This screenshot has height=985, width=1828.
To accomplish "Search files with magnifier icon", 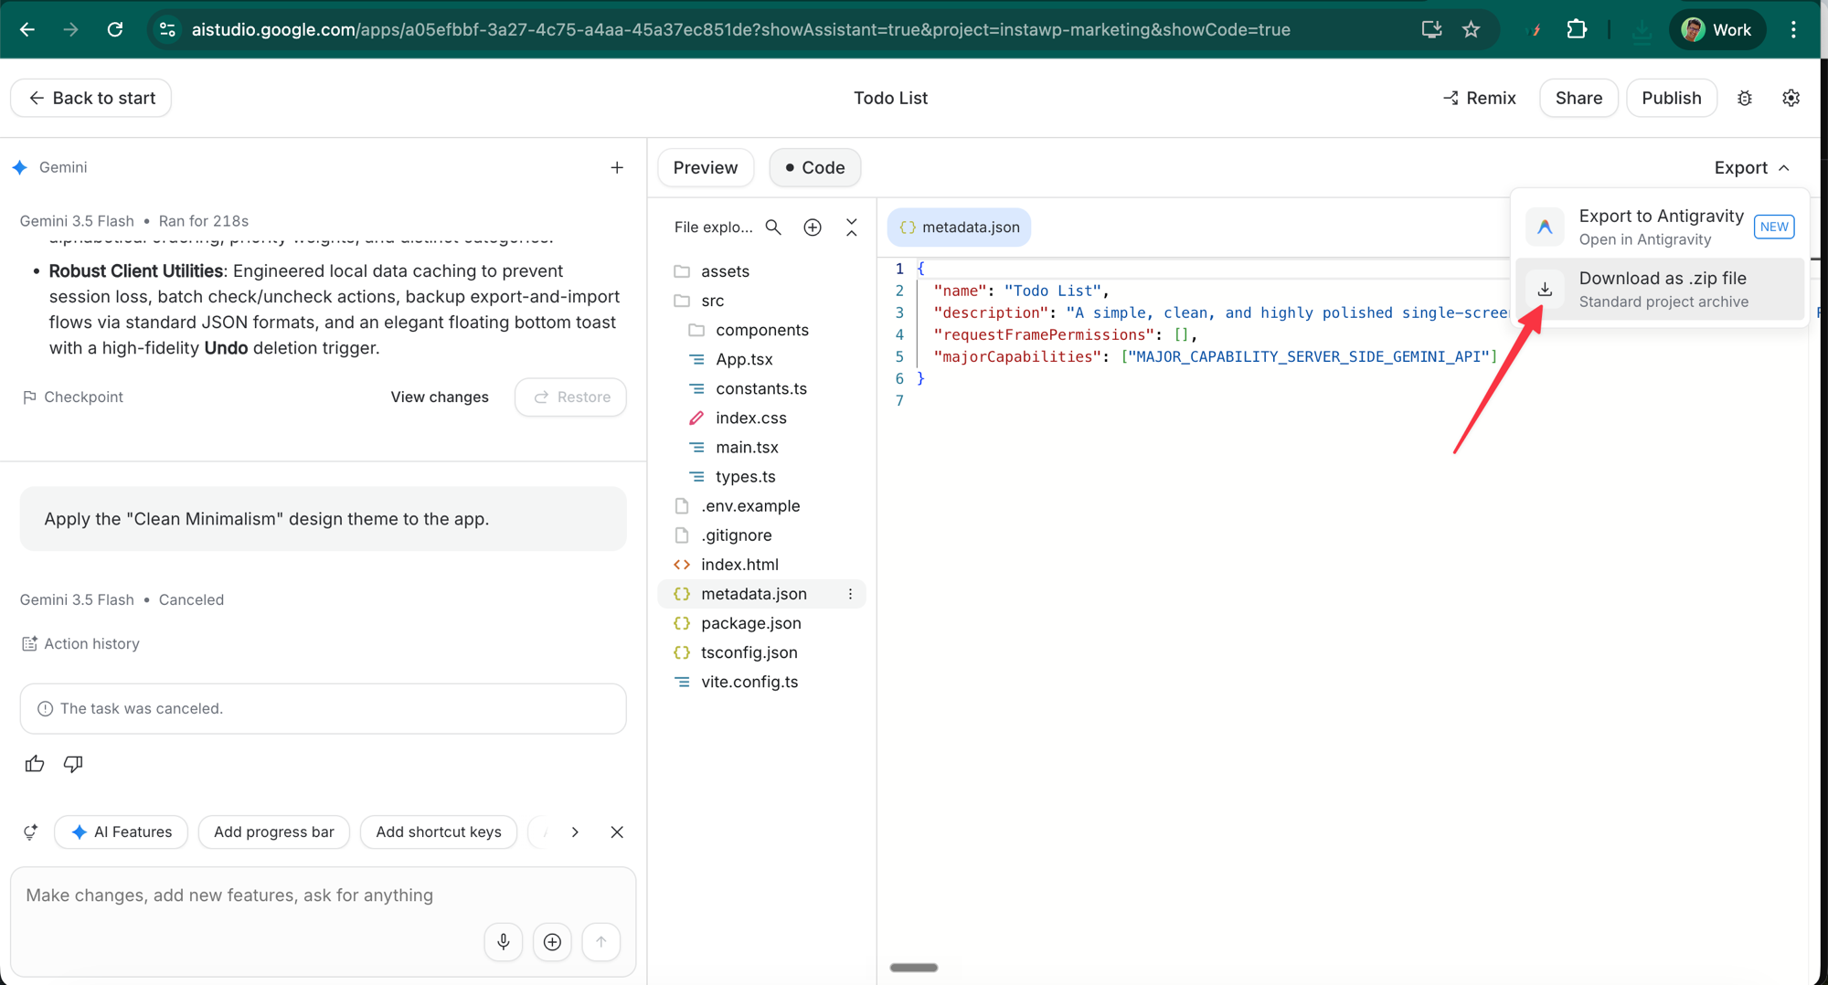I will click(773, 227).
